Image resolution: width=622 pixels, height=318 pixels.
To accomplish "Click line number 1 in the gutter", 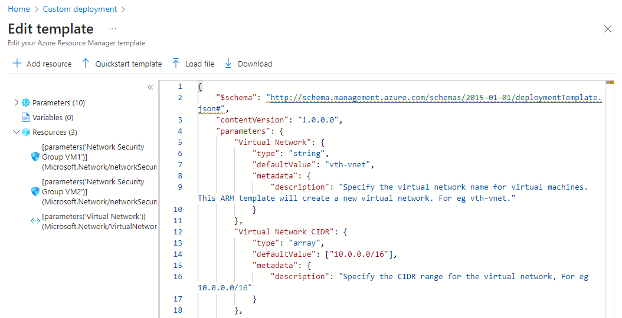I will coord(180,87).
